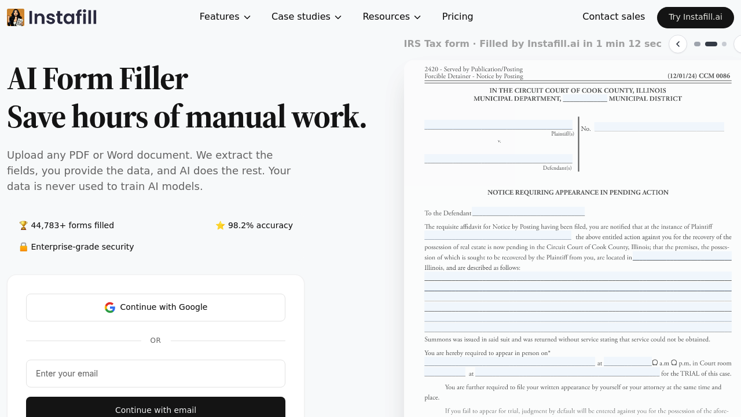Select the active middle carousel indicator

tap(711, 44)
